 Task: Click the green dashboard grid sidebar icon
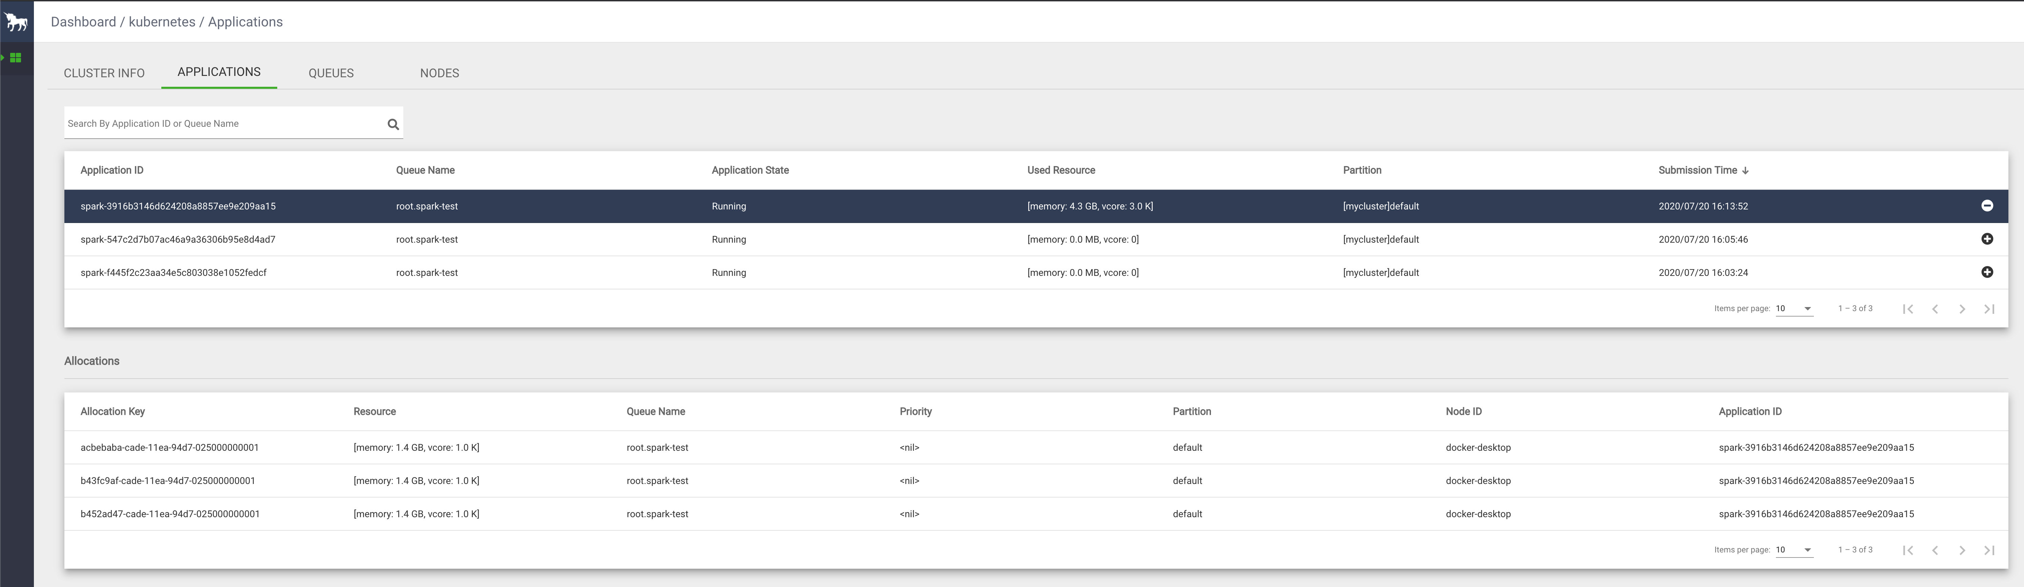pos(16,57)
